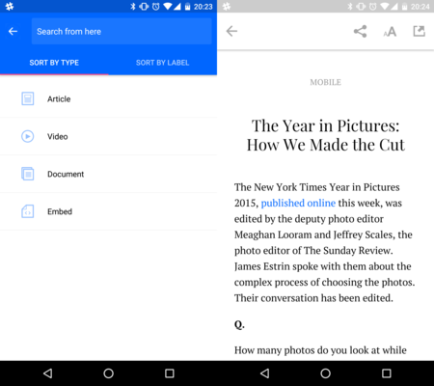
Task: Open the text size (AA) settings
Action: (x=390, y=32)
